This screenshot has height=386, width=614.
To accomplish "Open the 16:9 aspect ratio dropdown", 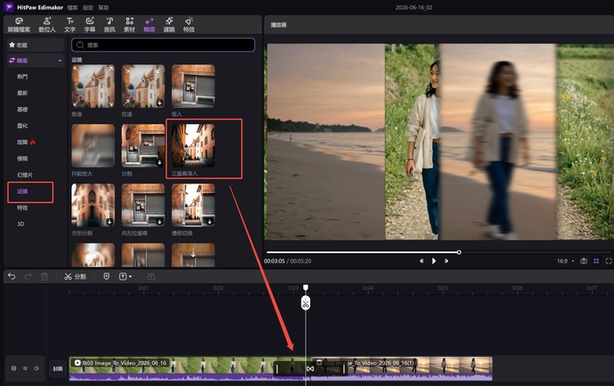I will 565,261.
